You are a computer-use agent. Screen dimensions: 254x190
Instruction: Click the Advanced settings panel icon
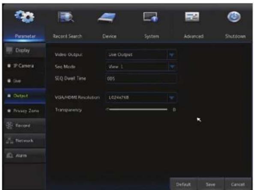192,17
